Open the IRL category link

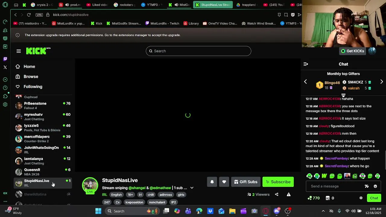coord(105,195)
